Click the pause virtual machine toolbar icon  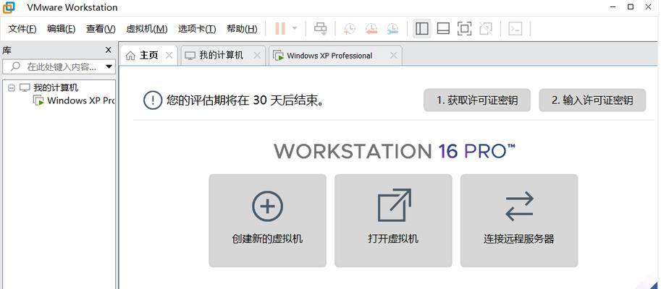click(x=280, y=29)
